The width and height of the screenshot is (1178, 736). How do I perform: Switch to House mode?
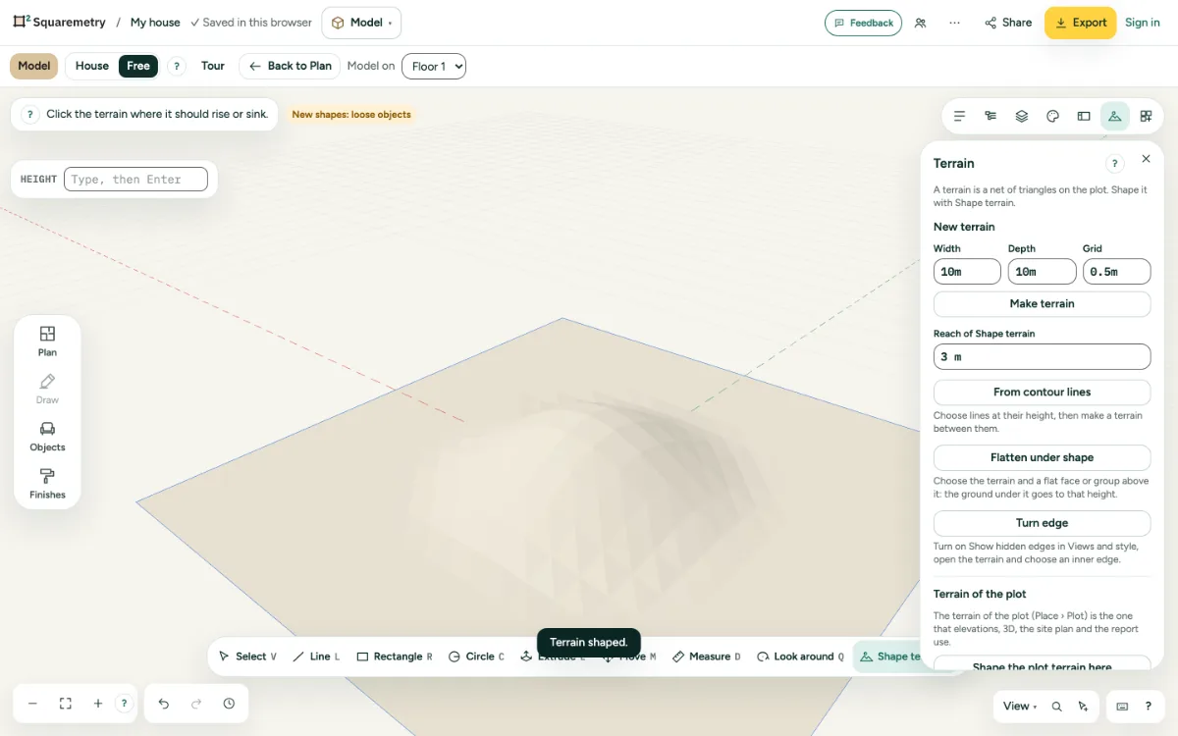coord(92,66)
